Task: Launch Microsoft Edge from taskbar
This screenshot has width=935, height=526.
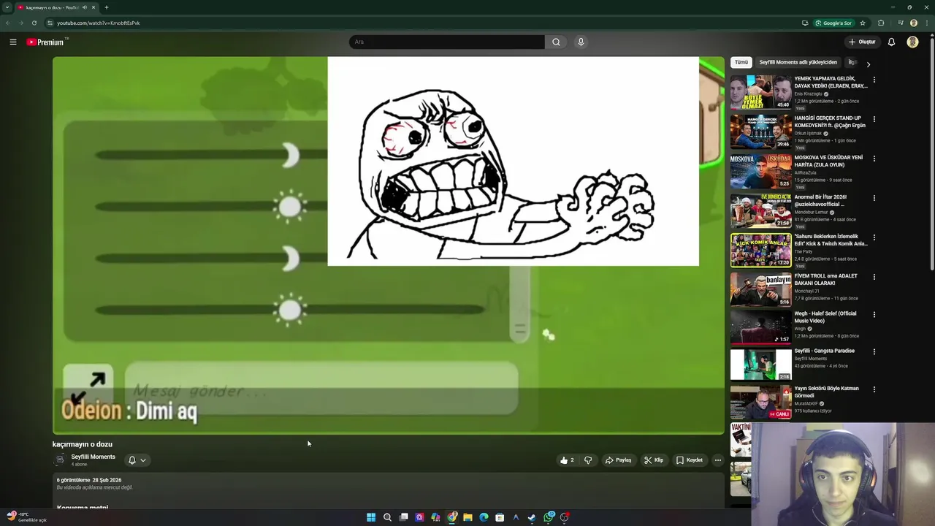Action: click(x=484, y=517)
